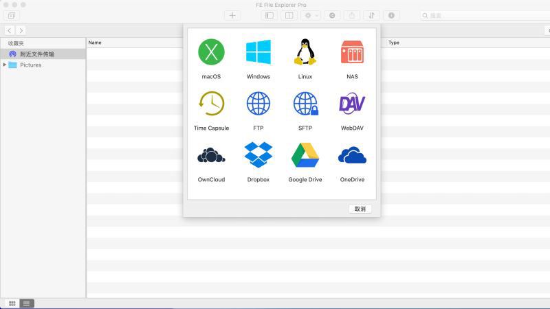Click the info toolbar icon
Viewport: 550px width, 309px height.
391,15
